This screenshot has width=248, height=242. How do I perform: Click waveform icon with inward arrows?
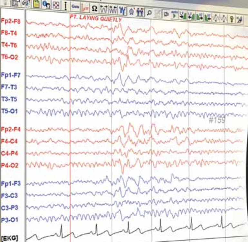[113, 10]
